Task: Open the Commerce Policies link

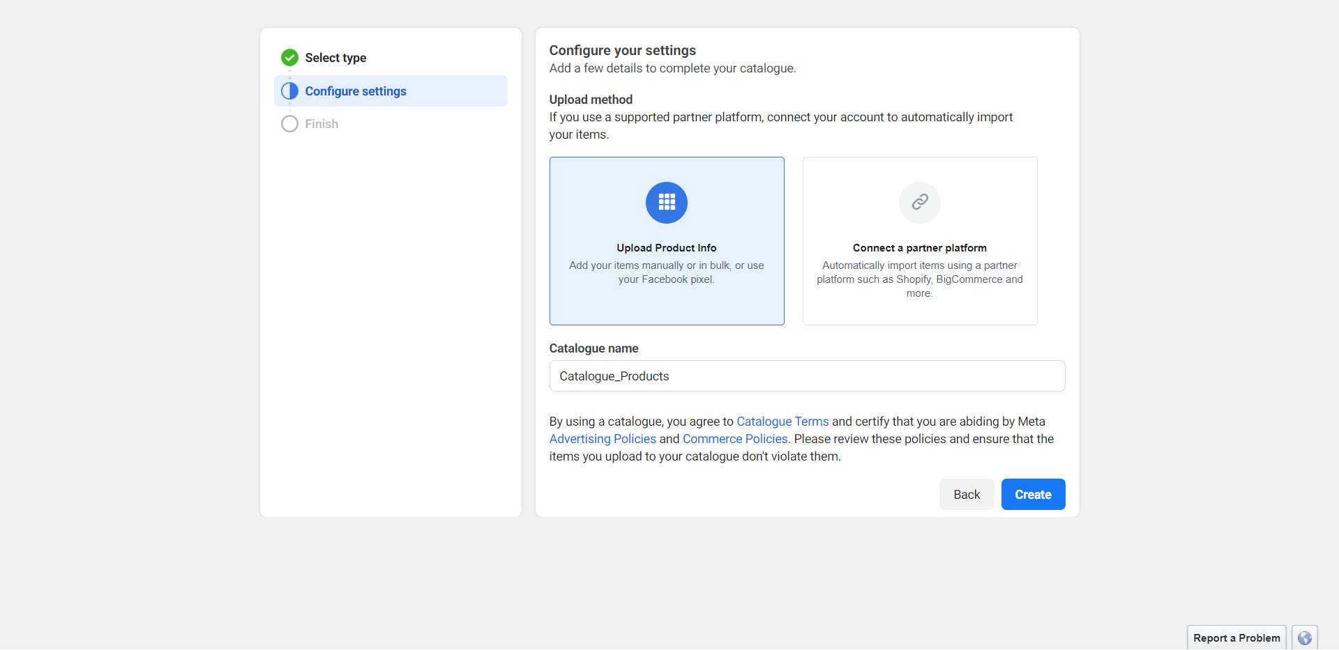Action: pos(735,439)
